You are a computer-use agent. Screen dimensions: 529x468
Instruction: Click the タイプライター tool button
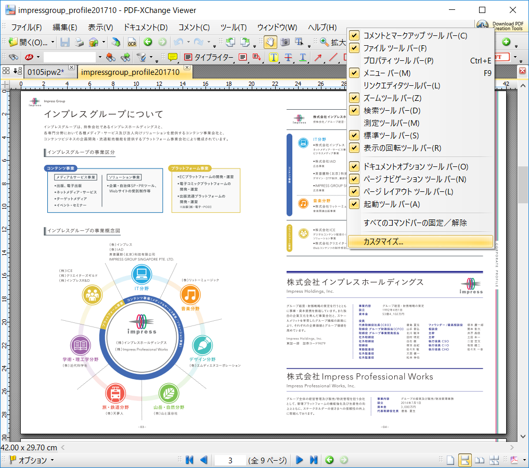(209, 57)
